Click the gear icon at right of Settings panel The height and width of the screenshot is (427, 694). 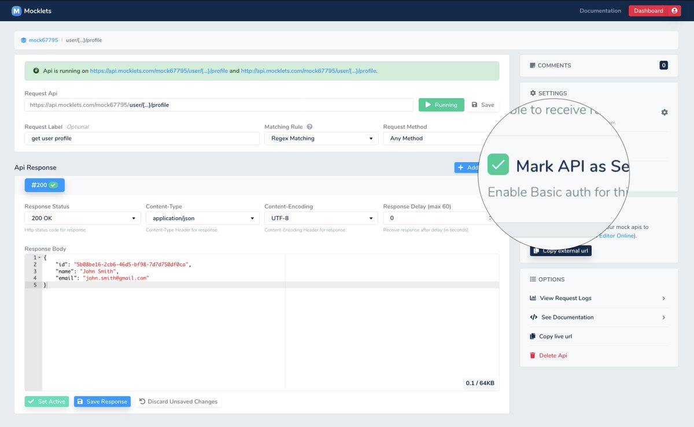665,112
